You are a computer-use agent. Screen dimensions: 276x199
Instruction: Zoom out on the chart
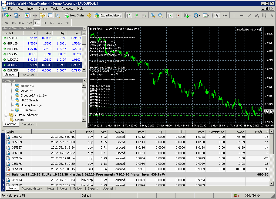click(x=160, y=15)
